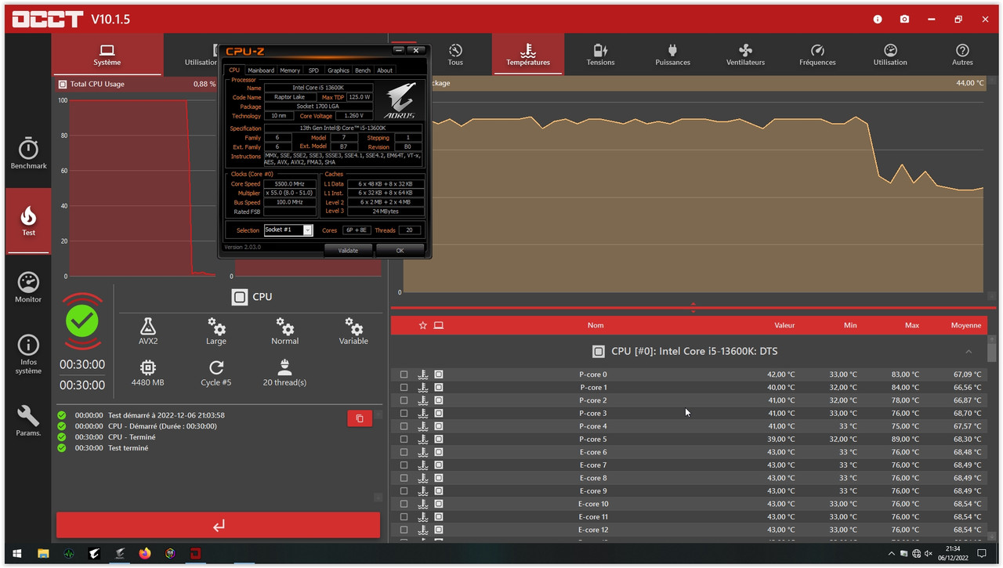Click the star favorites column header icon

(423, 325)
